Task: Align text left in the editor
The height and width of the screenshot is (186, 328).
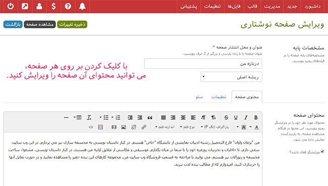Action: tap(193, 118)
